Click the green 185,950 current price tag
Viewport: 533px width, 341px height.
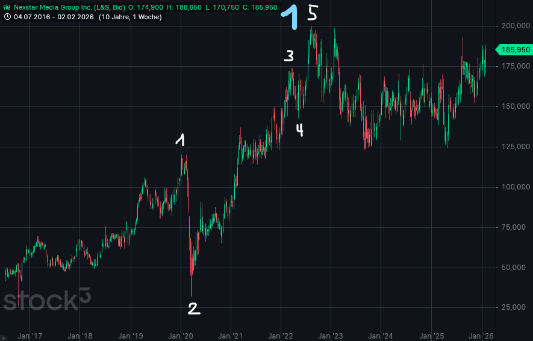513,50
